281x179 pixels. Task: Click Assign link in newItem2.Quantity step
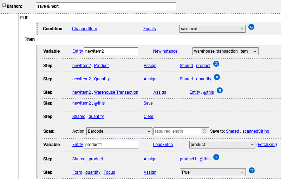tap(150, 79)
